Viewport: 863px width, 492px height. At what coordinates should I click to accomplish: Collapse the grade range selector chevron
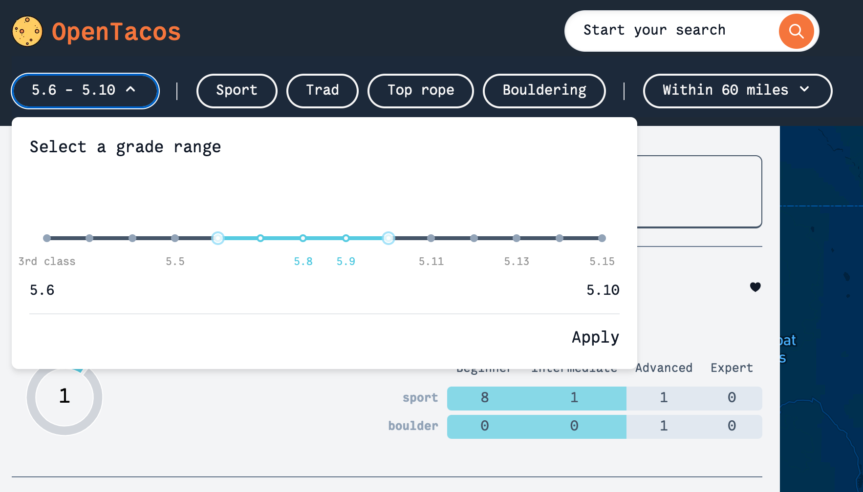coord(131,90)
